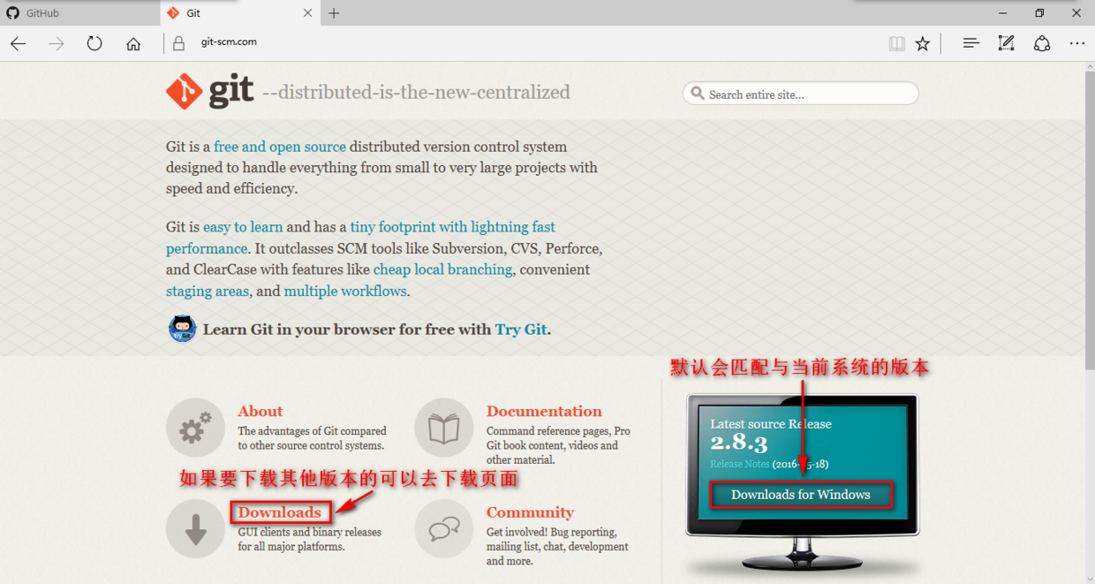Click the Documentation book circle icon

point(444,428)
